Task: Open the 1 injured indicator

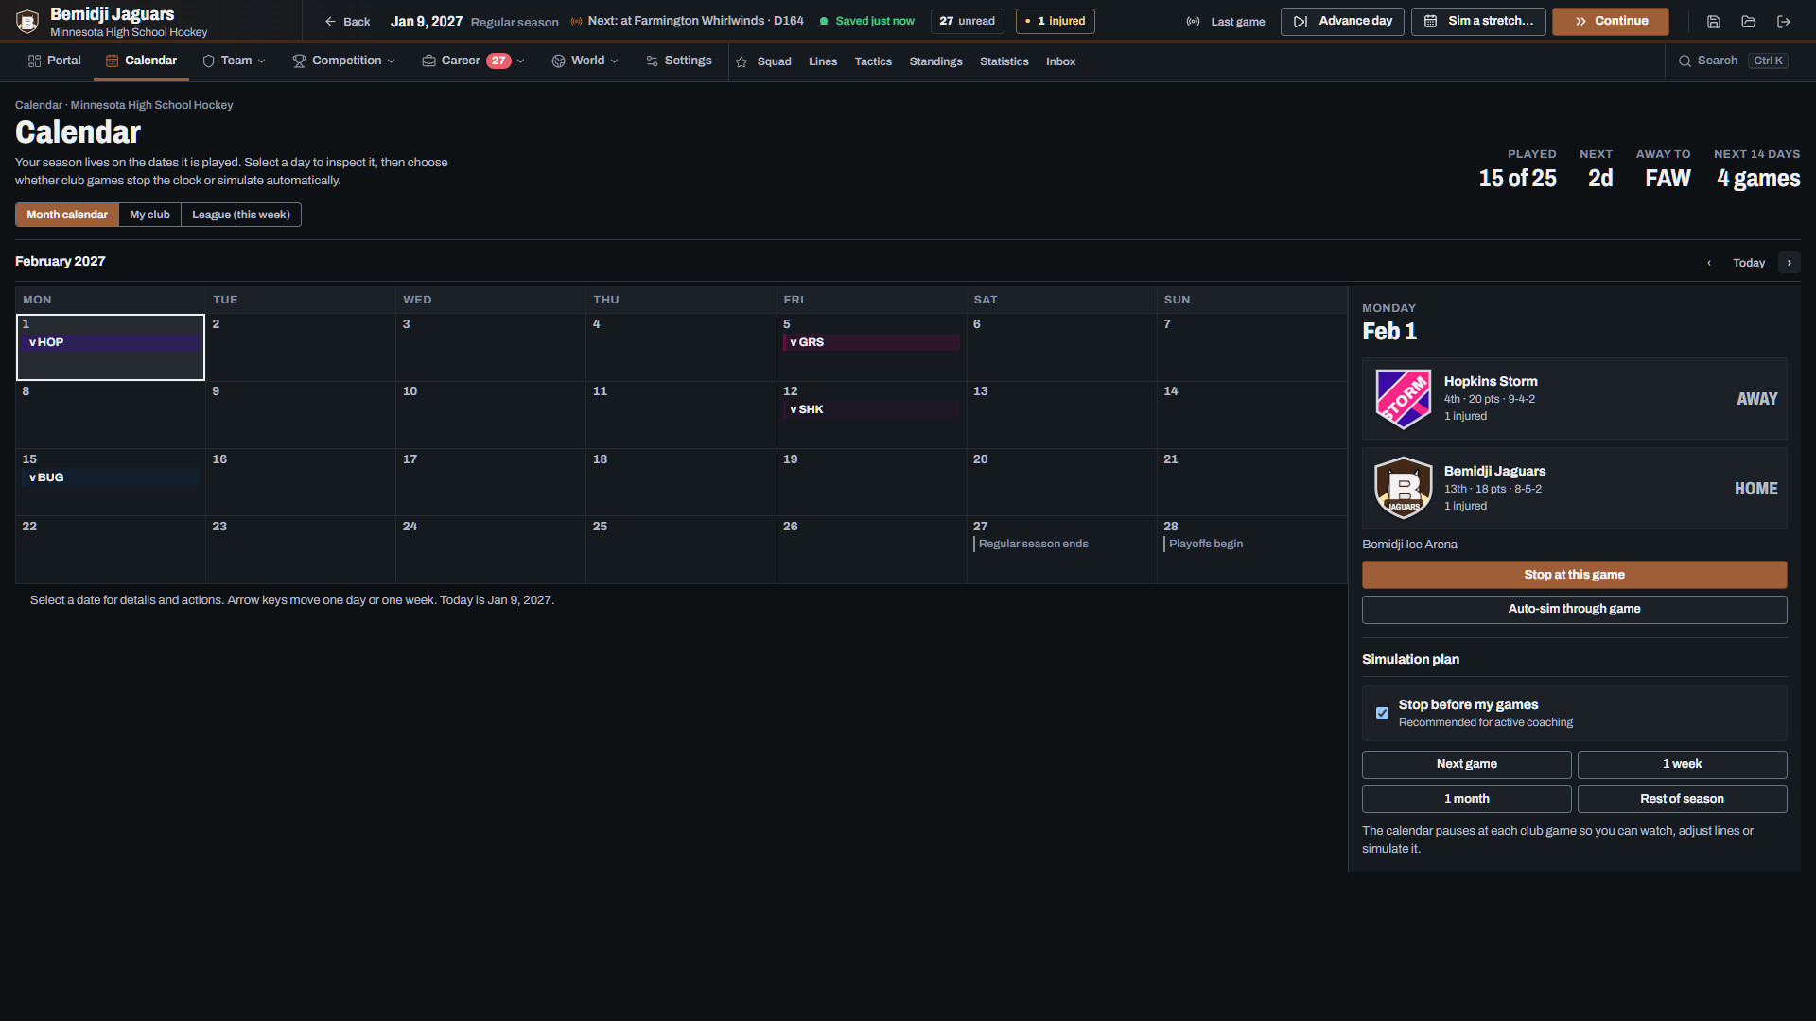Action: (x=1055, y=22)
